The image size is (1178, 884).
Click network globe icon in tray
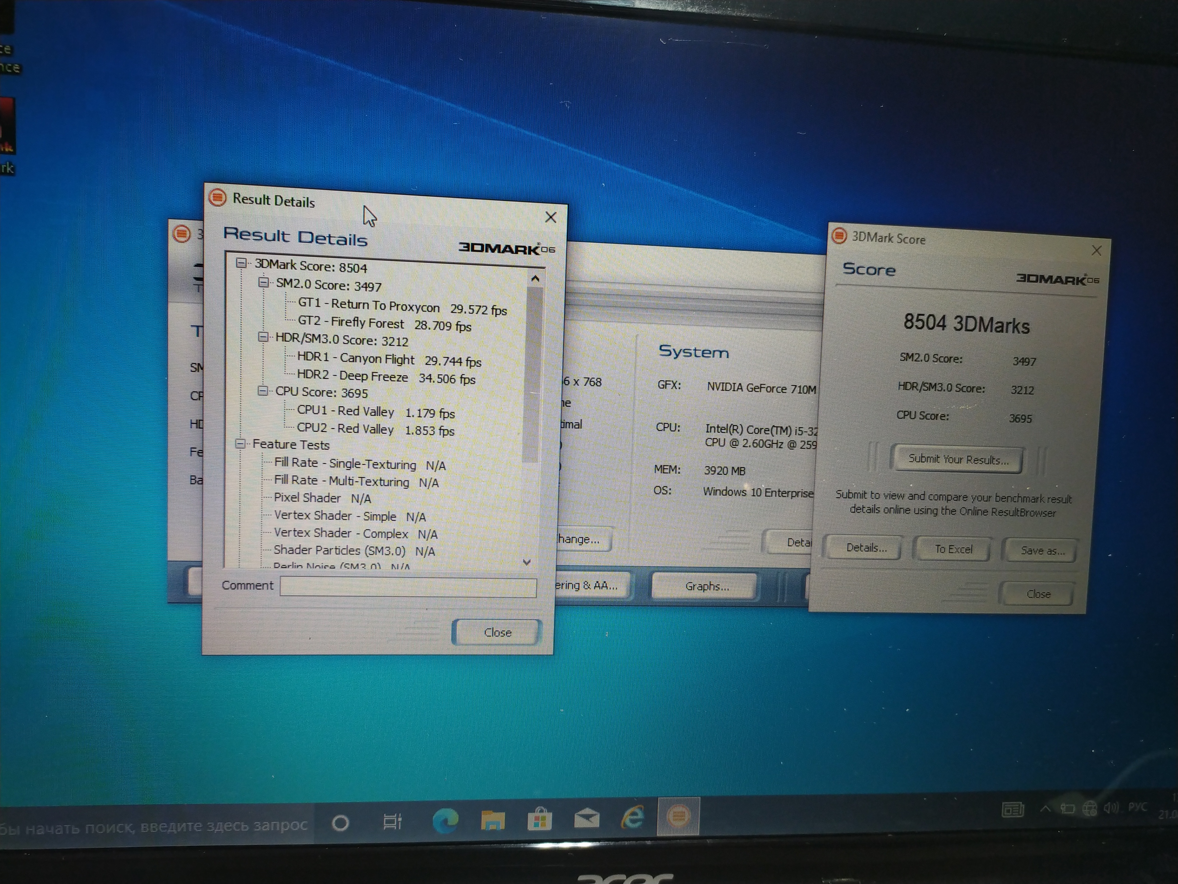click(1089, 809)
